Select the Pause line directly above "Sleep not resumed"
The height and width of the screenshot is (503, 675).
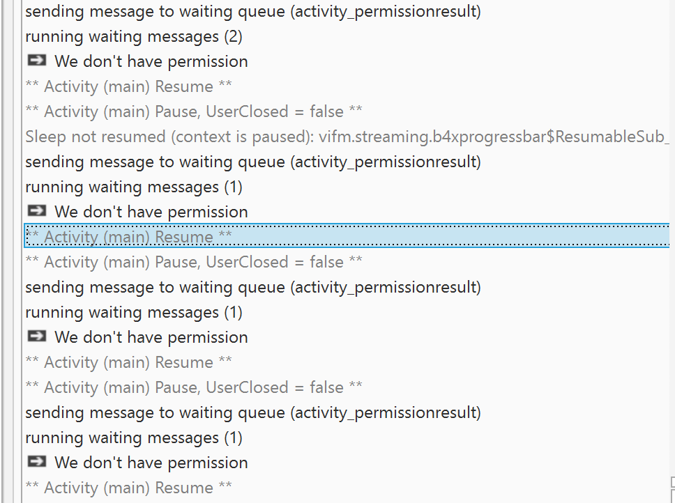point(194,111)
